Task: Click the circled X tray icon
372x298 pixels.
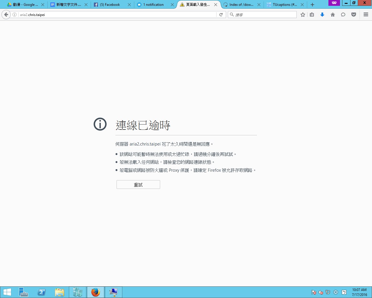Action: tap(336, 292)
